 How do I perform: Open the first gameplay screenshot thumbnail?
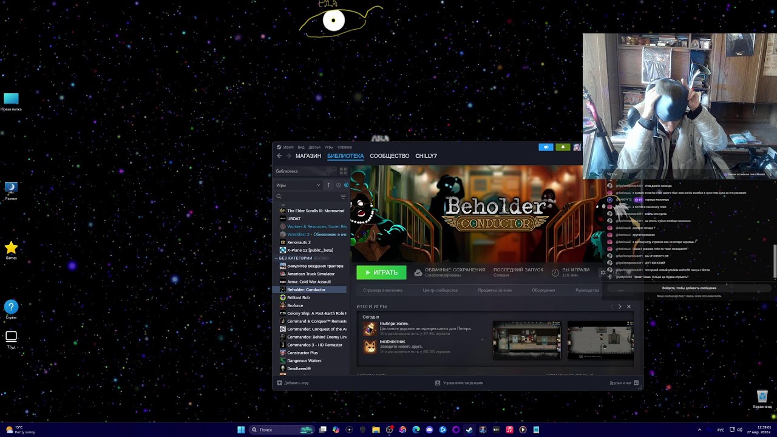(x=527, y=340)
